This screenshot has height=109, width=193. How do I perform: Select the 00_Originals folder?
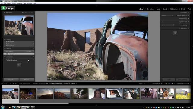19,54
